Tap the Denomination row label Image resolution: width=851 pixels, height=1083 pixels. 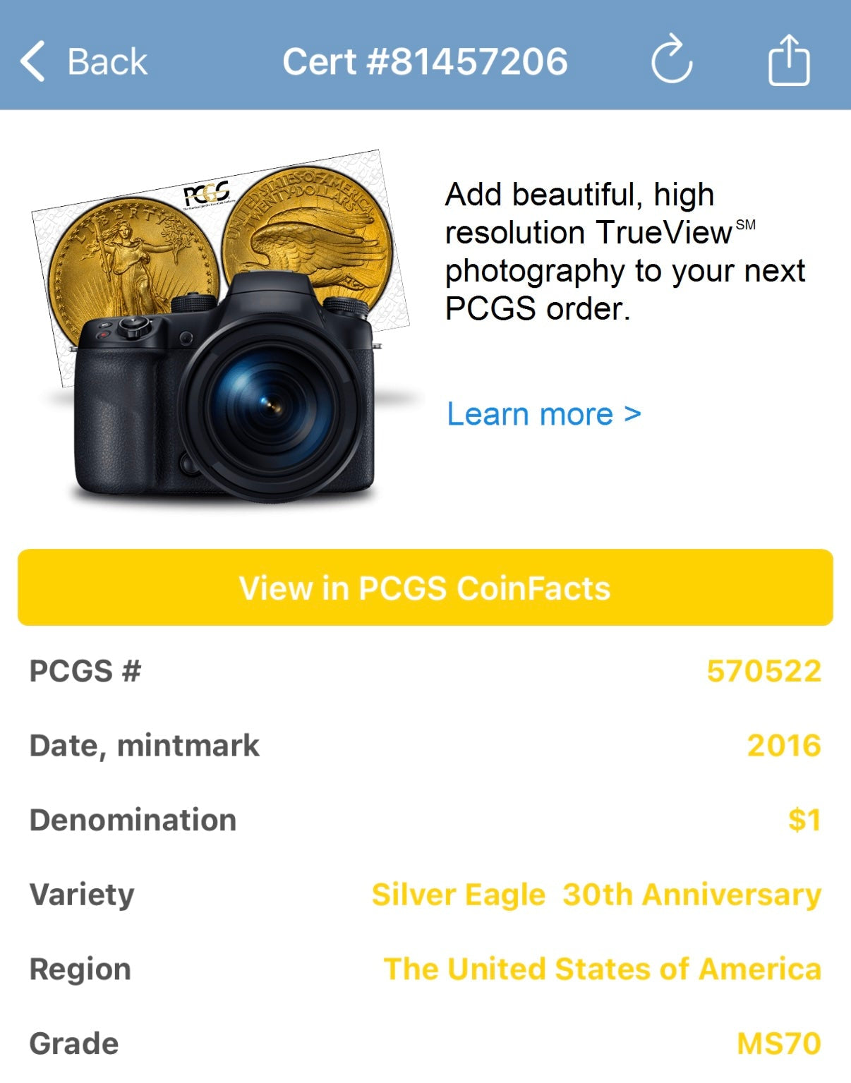(133, 820)
